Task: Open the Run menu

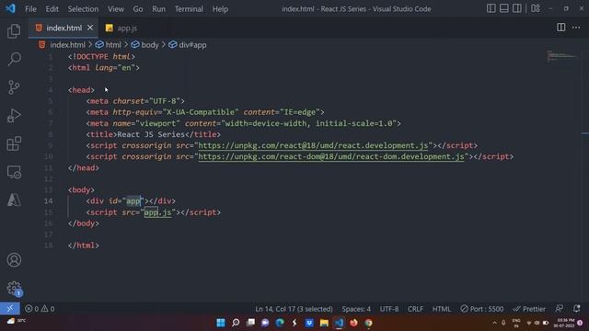Action: [158, 8]
